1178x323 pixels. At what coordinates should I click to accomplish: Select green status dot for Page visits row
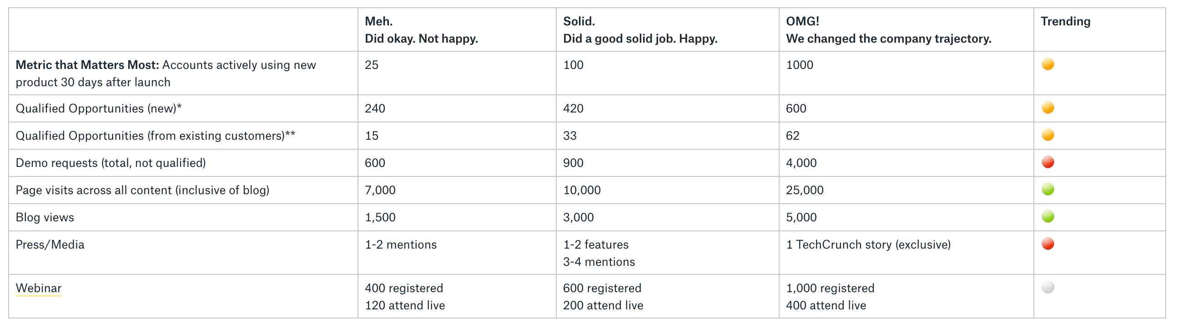pyautogui.click(x=1047, y=190)
